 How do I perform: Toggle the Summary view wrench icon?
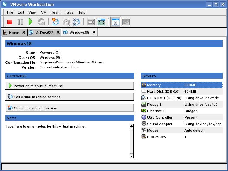(116, 22)
